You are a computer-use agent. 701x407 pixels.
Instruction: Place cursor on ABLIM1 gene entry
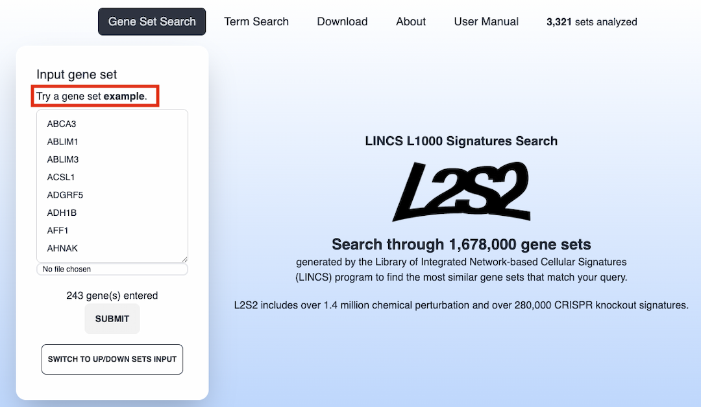pyautogui.click(x=63, y=141)
